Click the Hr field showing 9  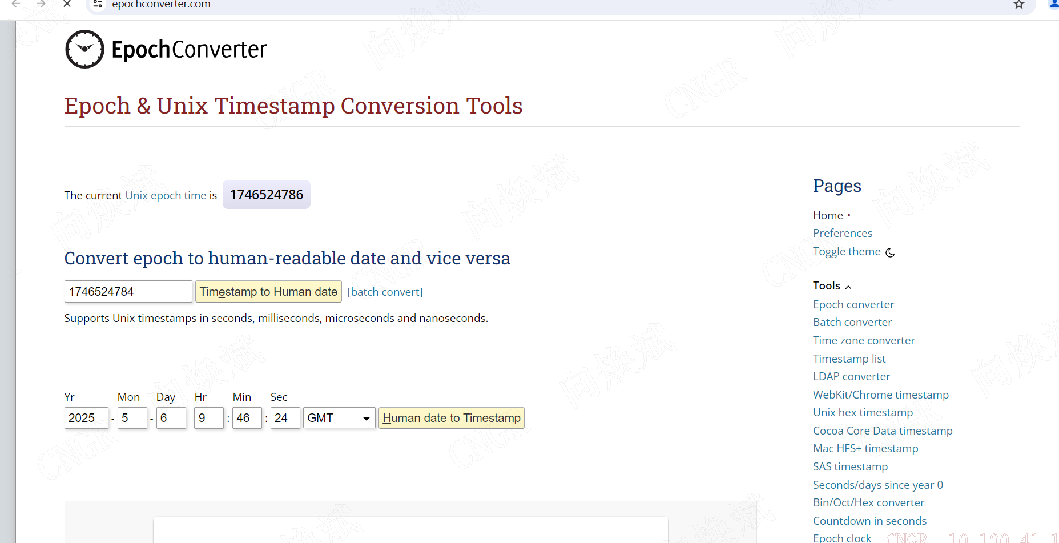click(x=209, y=418)
